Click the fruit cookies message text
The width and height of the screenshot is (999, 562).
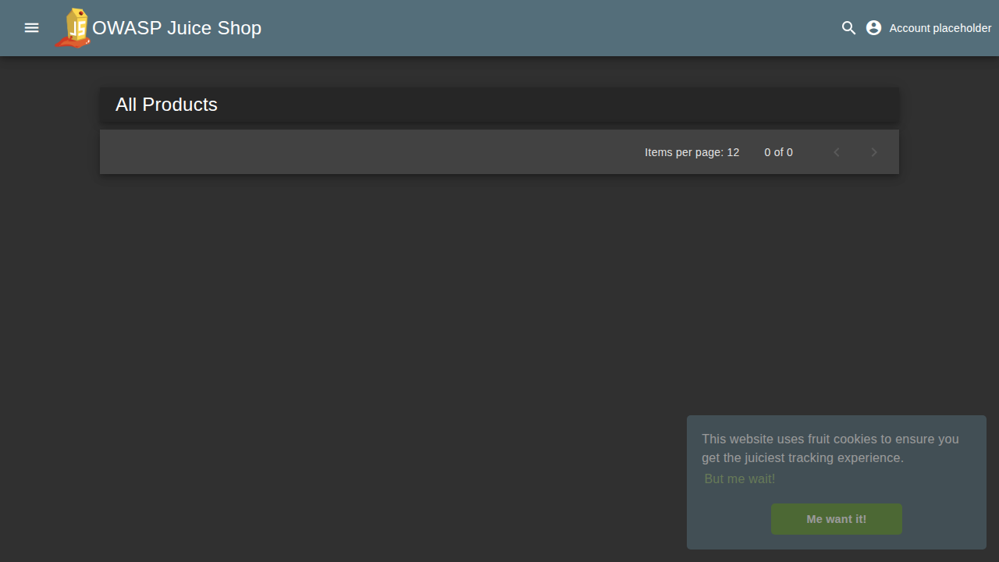coord(830,439)
